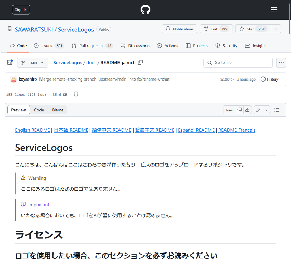
Task: Open the main branch selector dropdown
Action: 32,63
